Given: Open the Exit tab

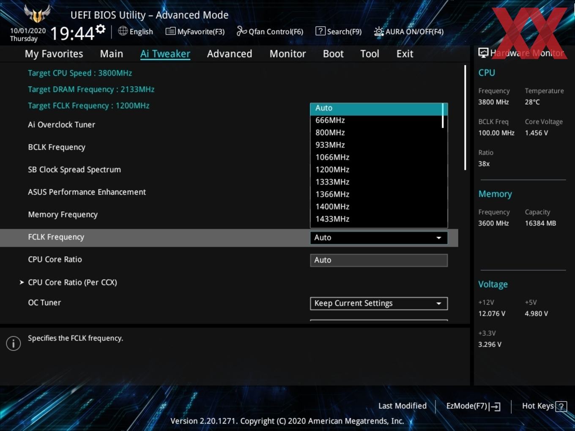Looking at the screenshot, I should click(x=405, y=54).
